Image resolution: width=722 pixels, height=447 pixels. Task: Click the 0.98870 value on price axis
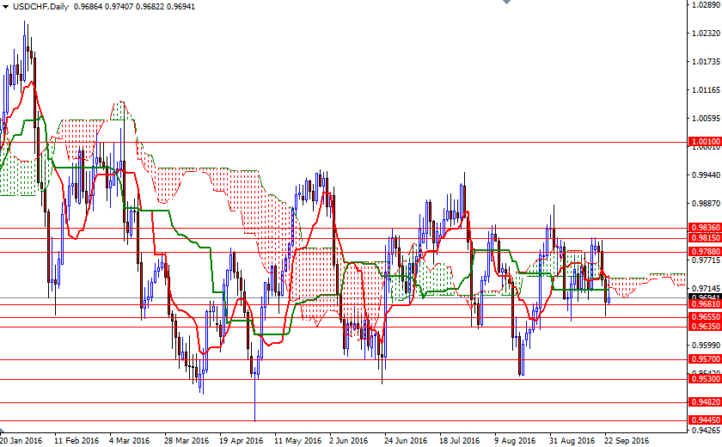(706, 204)
